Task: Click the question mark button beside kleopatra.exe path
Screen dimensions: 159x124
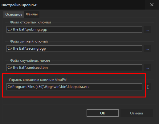Action: [x=148, y=87]
